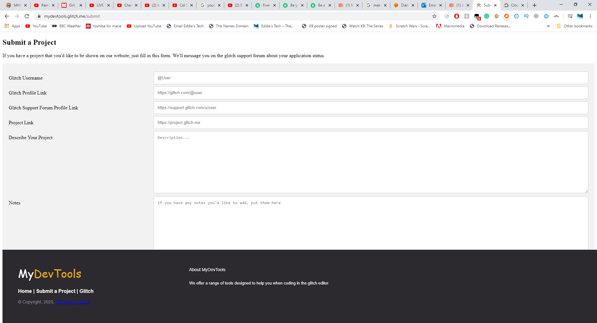
Task: Click the address bar URL
Action: [x=72, y=16]
